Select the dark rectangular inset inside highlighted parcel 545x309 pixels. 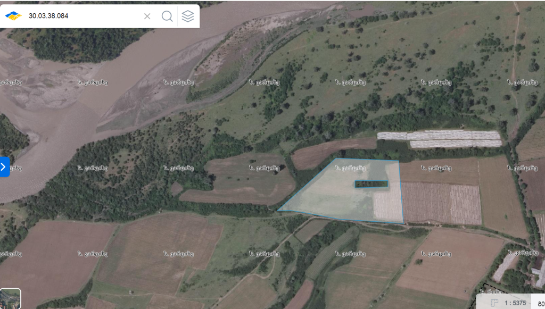tap(371, 184)
